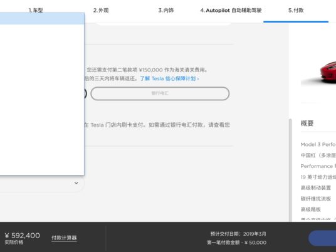Click the vertical scrollbar beside the summary
The height and width of the screenshot is (252, 336).
click(291, 171)
